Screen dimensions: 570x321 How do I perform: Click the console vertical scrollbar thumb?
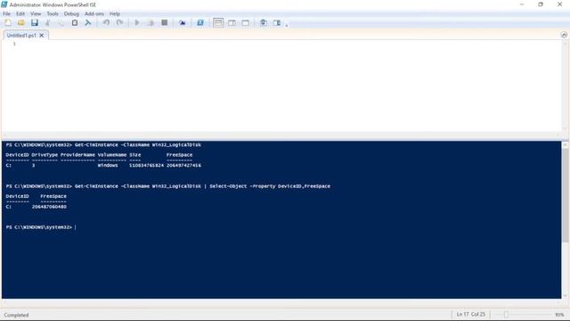click(x=565, y=194)
